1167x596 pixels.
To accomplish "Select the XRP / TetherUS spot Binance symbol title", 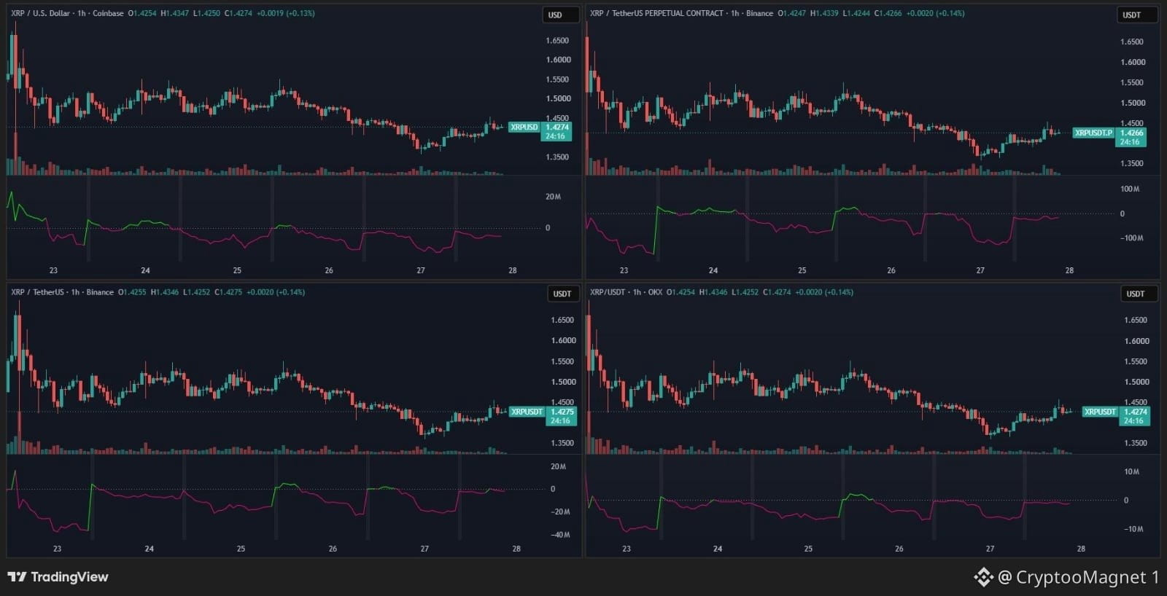I will (62, 292).
